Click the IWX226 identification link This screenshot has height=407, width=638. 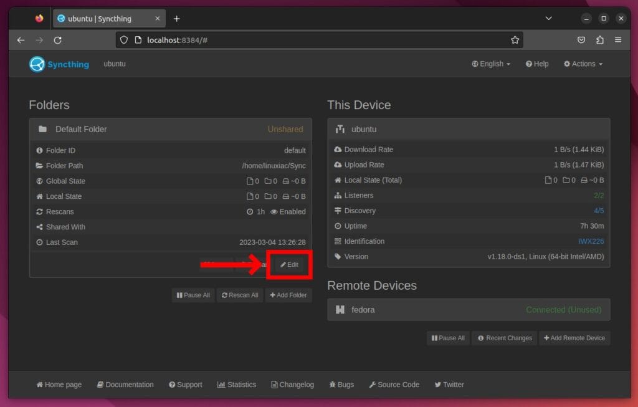click(x=591, y=241)
